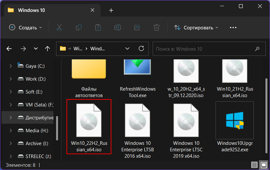Close the Windows 10 tab

coord(92,10)
